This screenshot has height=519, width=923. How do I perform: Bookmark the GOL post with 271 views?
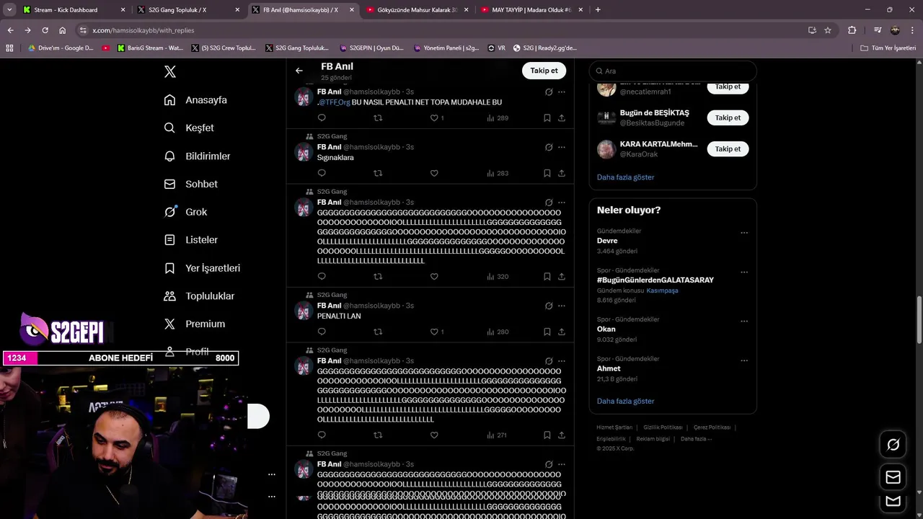[x=547, y=435]
